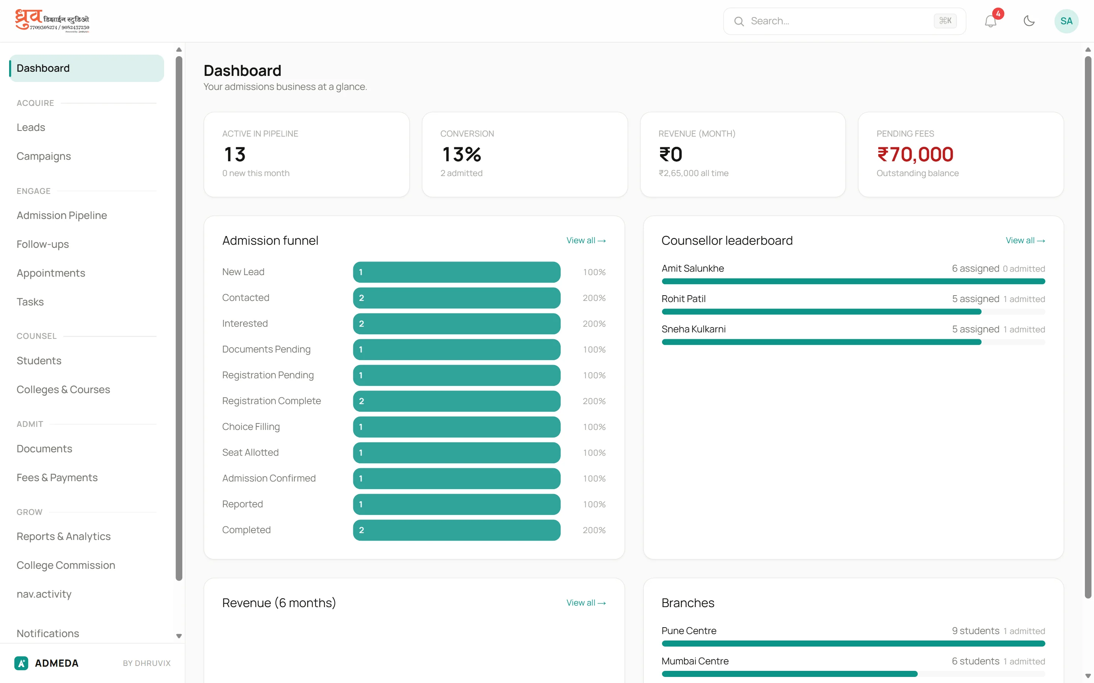Click the main page scrollbar thumb
Image resolution: width=1094 pixels, height=683 pixels.
click(1088, 327)
